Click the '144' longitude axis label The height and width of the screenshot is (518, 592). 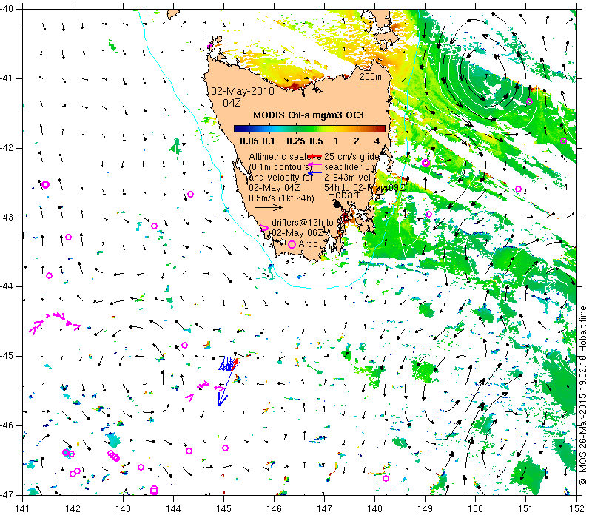(173, 509)
